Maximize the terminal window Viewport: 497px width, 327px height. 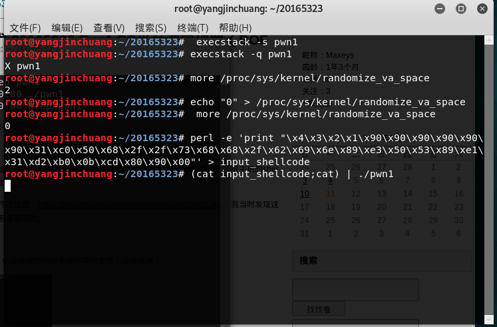tap(461, 9)
